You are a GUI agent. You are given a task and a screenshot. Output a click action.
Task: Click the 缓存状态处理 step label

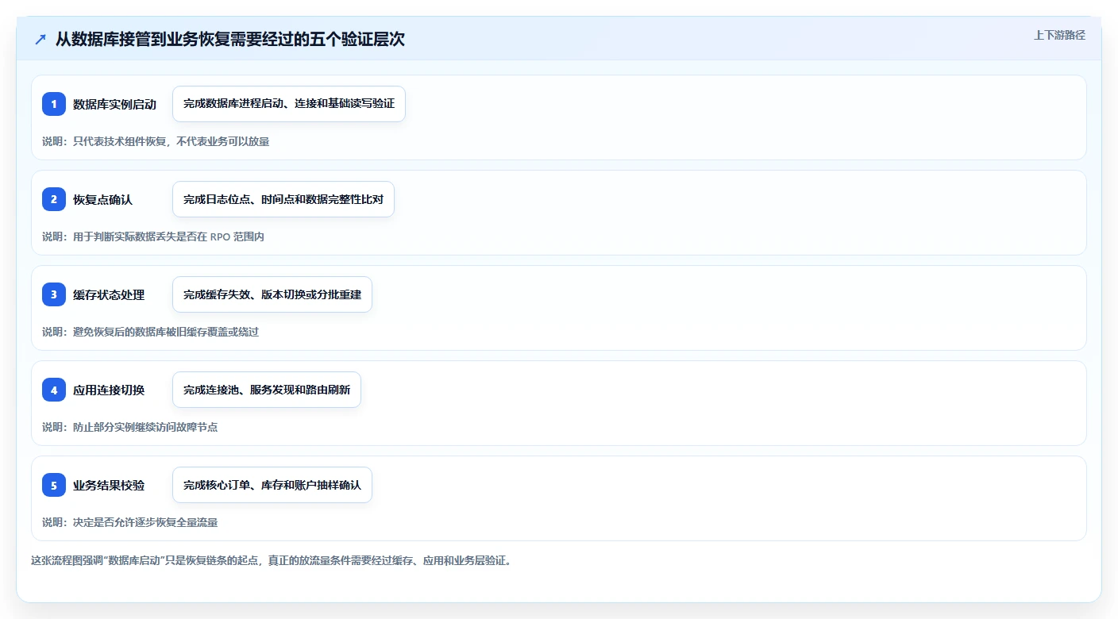pos(109,294)
